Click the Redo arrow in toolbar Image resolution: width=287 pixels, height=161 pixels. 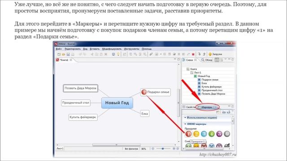[85, 54]
